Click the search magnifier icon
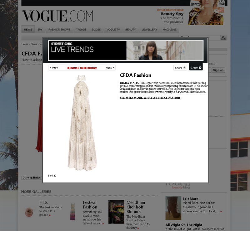The image size is (250, 231). click(x=223, y=37)
